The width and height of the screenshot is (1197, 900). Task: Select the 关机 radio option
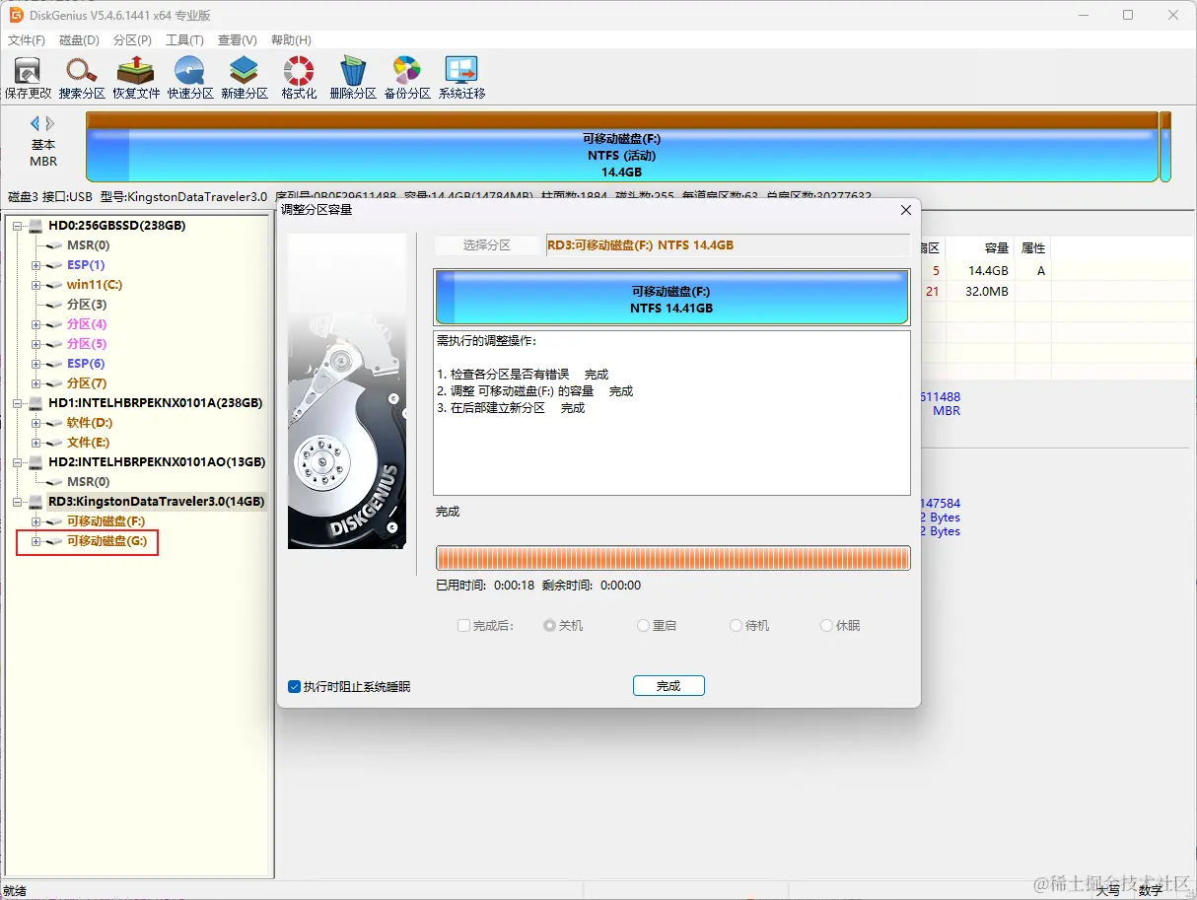point(550,626)
